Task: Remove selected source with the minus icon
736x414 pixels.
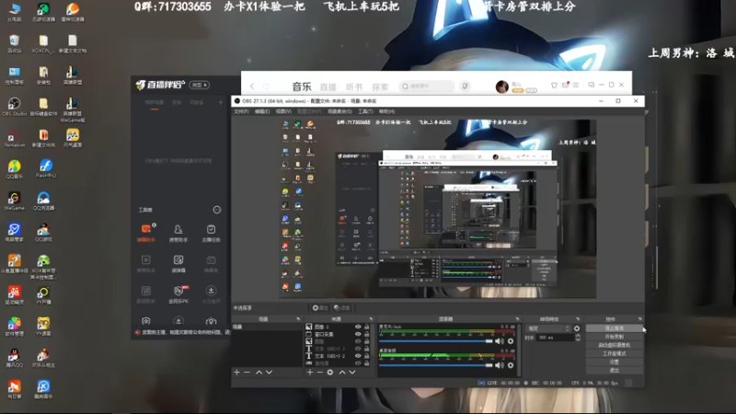Action: click(319, 373)
